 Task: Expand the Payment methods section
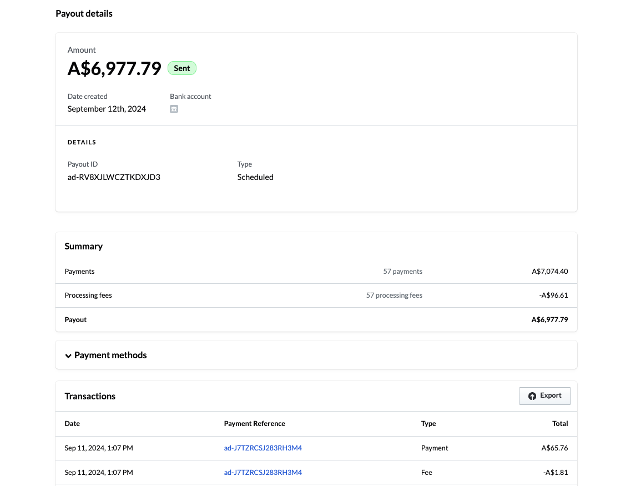coord(106,355)
